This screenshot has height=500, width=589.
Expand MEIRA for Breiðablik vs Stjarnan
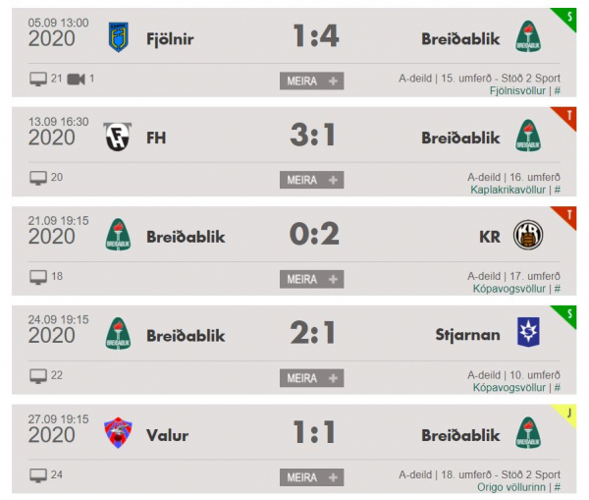pos(311,378)
